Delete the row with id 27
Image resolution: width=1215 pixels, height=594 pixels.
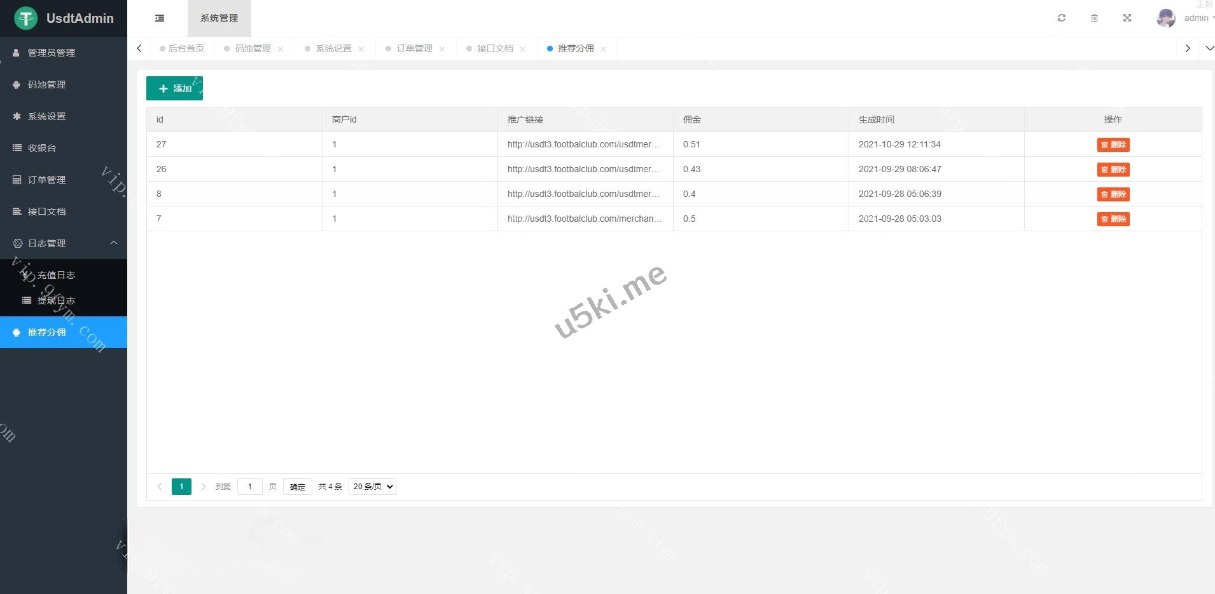1113,145
